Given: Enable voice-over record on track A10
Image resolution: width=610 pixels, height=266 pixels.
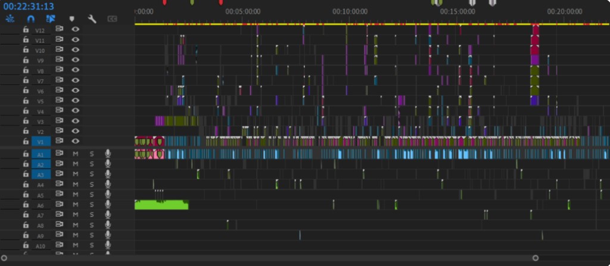Looking at the screenshot, I should 108,245.
